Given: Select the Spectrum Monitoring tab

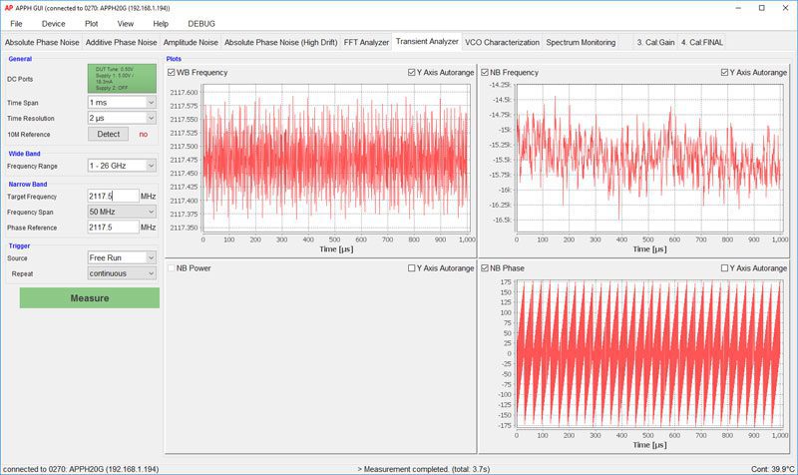Looking at the screenshot, I should click(x=581, y=43).
